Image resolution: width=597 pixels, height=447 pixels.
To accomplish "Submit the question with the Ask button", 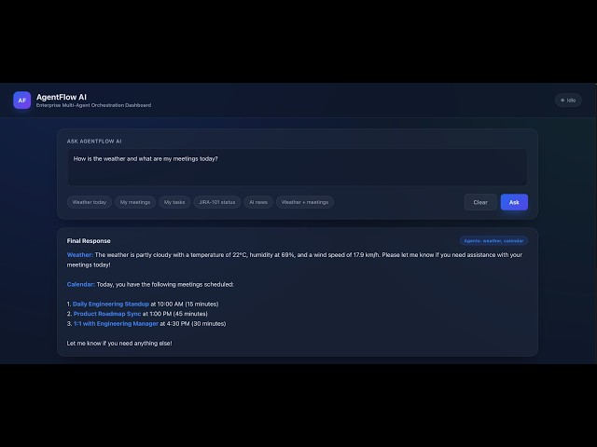I will pyautogui.click(x=514, y=202).
